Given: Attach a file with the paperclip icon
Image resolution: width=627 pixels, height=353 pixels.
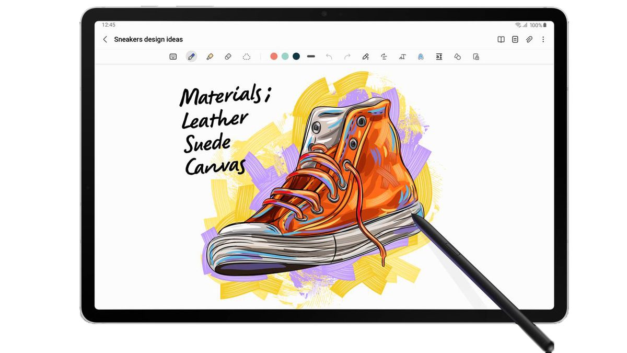Looking at the screenshot, I should coord(529,39).
